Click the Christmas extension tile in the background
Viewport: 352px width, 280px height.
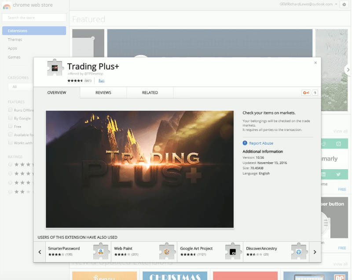175,276
